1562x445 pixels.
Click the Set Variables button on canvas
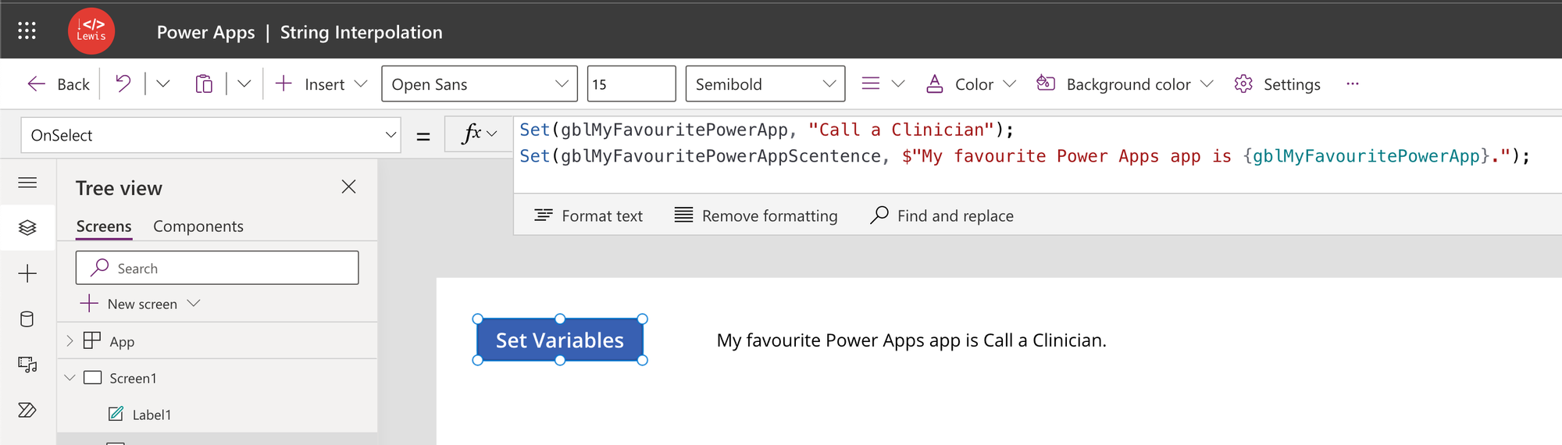point(560,340)
